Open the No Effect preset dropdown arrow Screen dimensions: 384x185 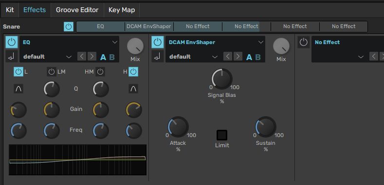point(361,57)
